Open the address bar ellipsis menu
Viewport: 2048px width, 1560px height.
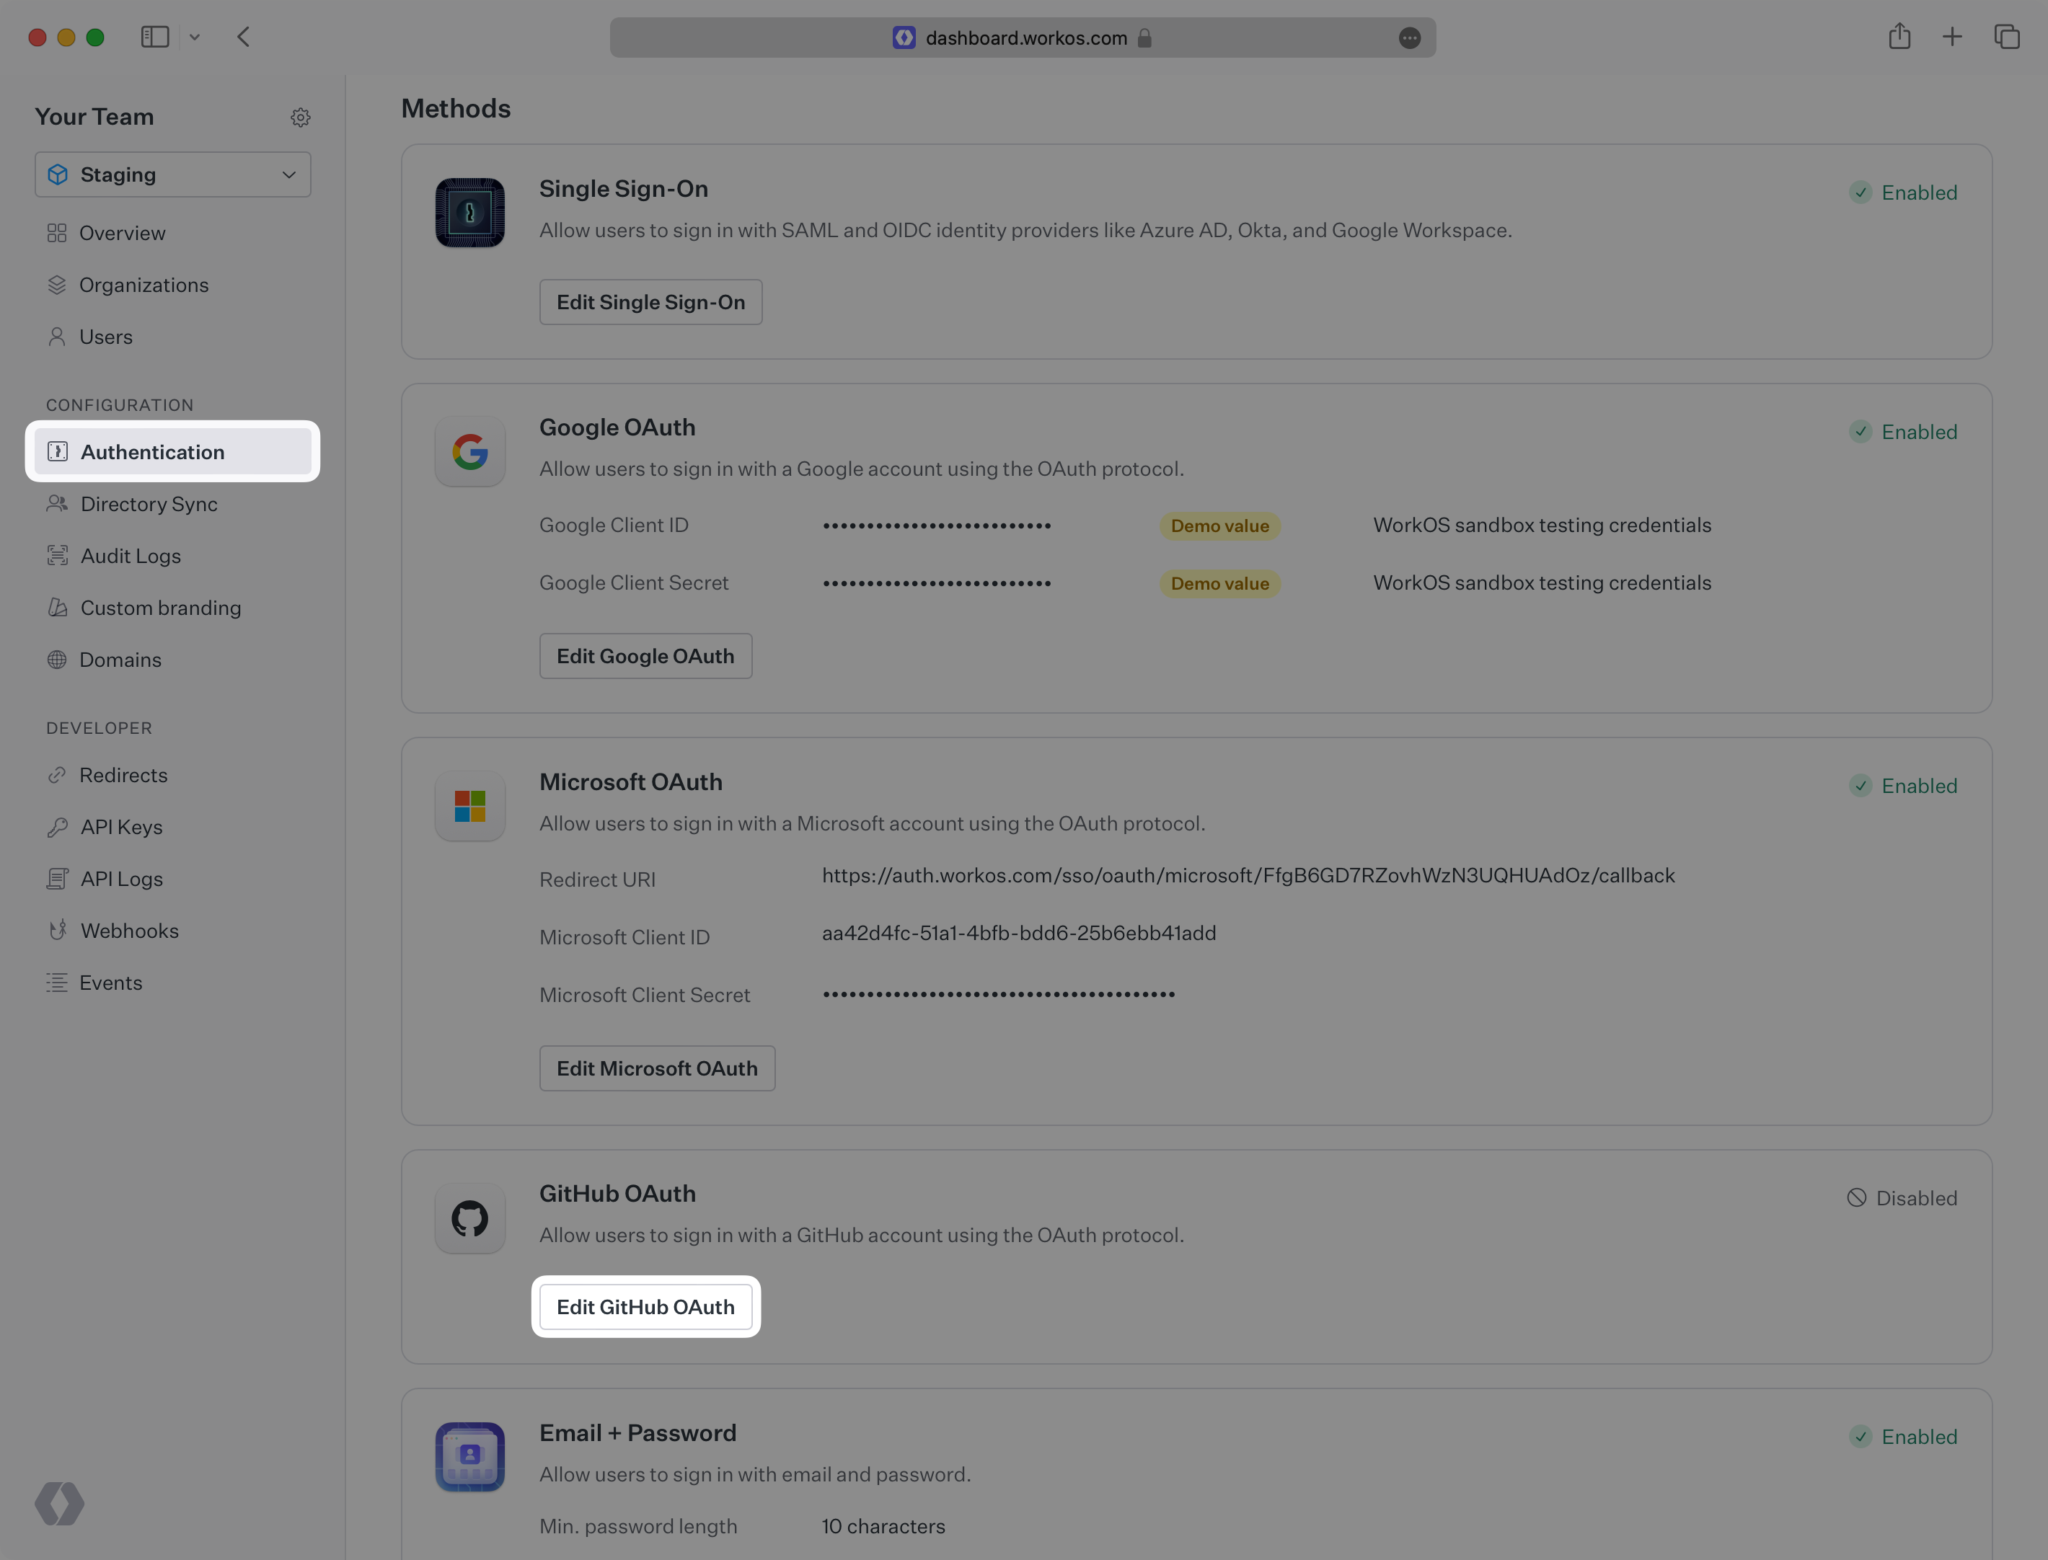click(1410, 38)
